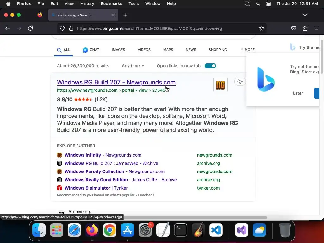
Task: Open 'Windows RG Build 207 - Newgrounds.com' result
Action: pos(116,82)
